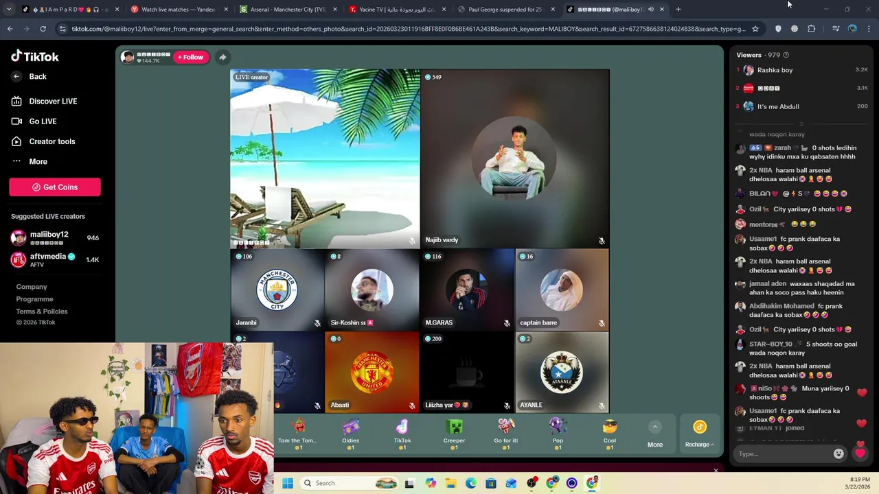
Task: Click muted mic icon on captain barre tile
Action: click(602, 323)
